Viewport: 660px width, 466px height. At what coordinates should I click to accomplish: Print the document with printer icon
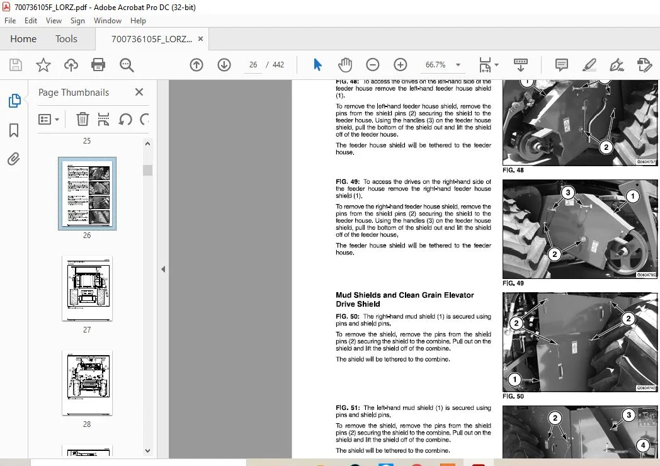coord(98,65)
